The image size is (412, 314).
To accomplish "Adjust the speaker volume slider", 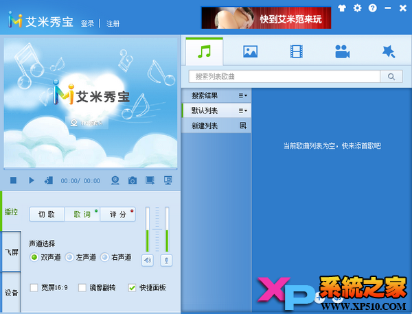I will coord(148,230).
